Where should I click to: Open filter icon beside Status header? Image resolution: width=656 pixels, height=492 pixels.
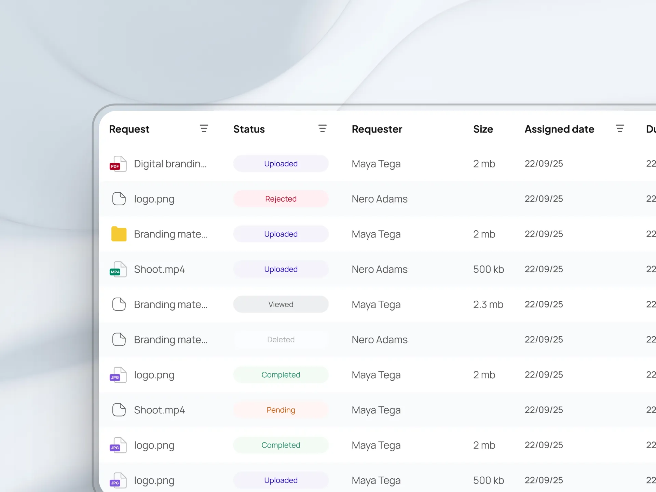(322, 129)
